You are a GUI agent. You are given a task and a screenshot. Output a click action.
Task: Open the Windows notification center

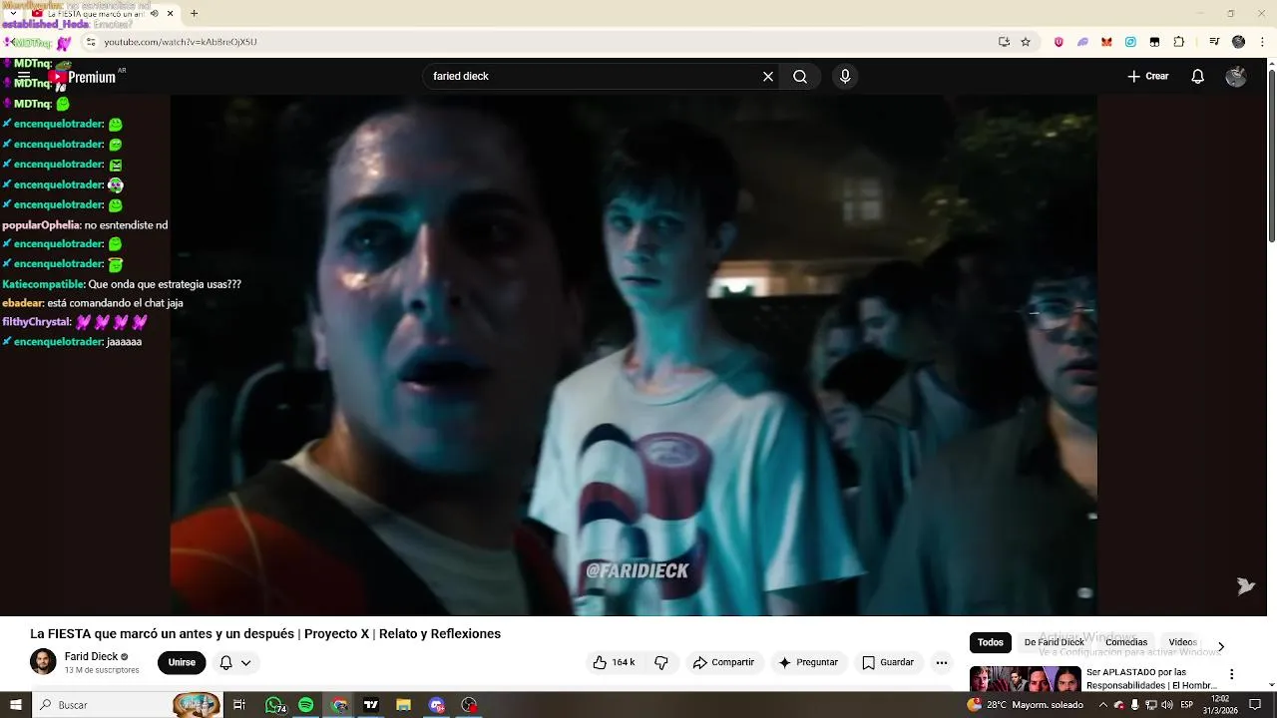point(1256,705)
